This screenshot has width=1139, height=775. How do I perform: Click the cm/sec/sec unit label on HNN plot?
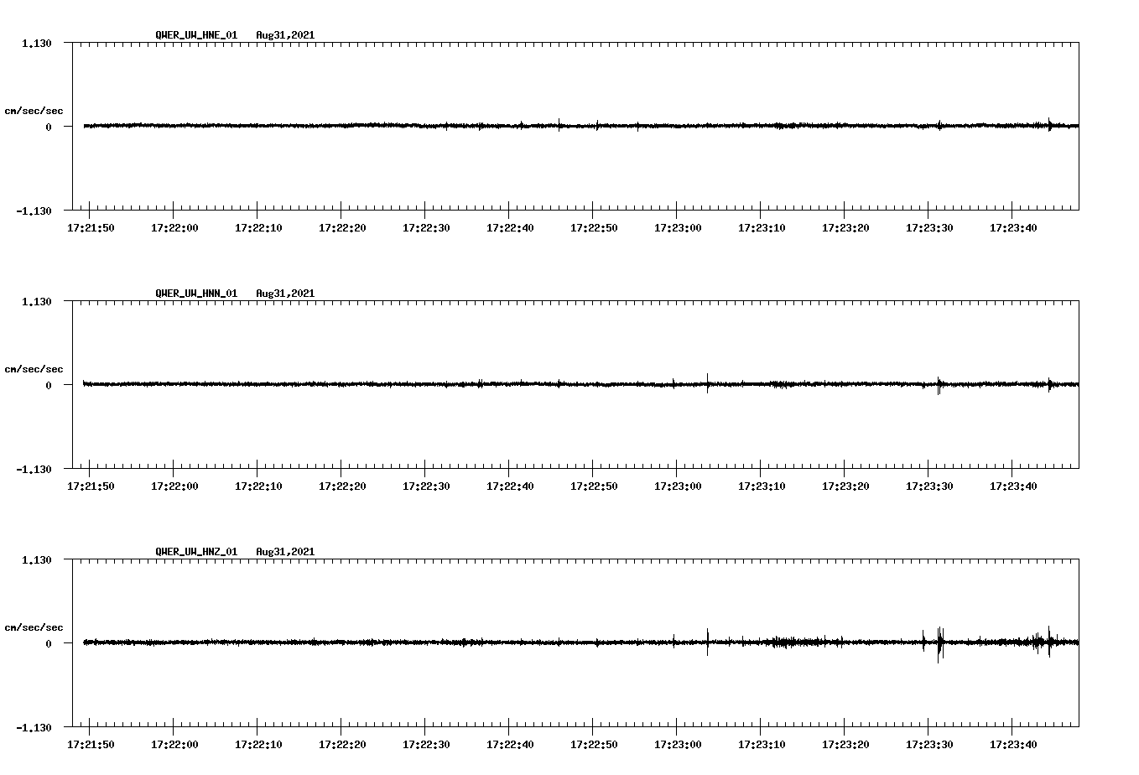pos(34,369)
